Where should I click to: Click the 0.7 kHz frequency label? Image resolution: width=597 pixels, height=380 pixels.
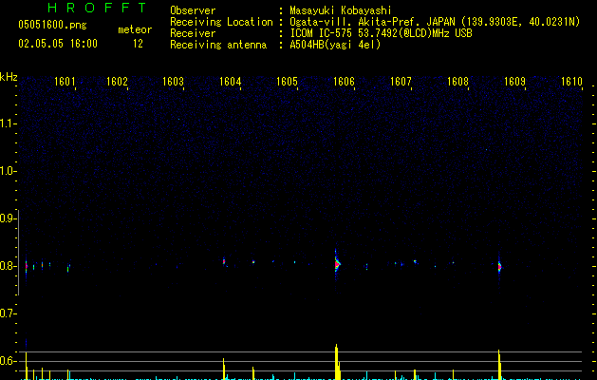[x=8, y=313]
